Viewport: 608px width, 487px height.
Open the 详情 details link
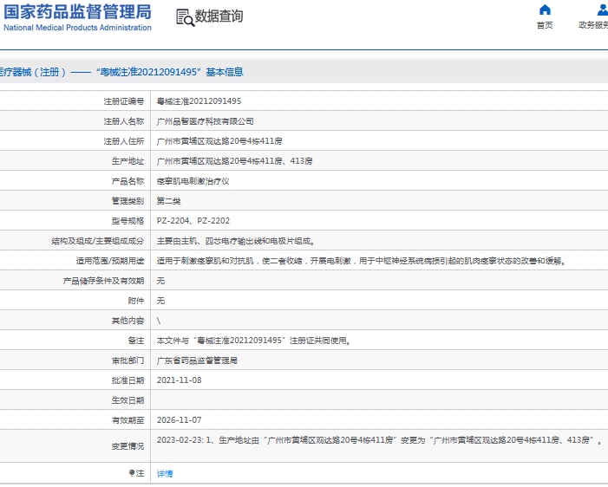[165, 473]
